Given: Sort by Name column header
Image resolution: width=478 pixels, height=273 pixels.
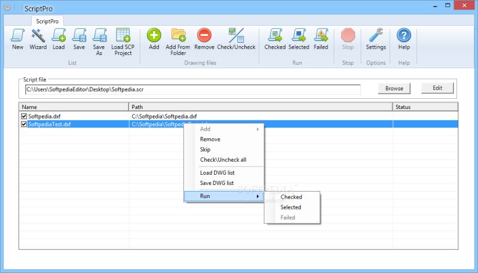Looking at the screenshot, I should [x=73, y=107].
